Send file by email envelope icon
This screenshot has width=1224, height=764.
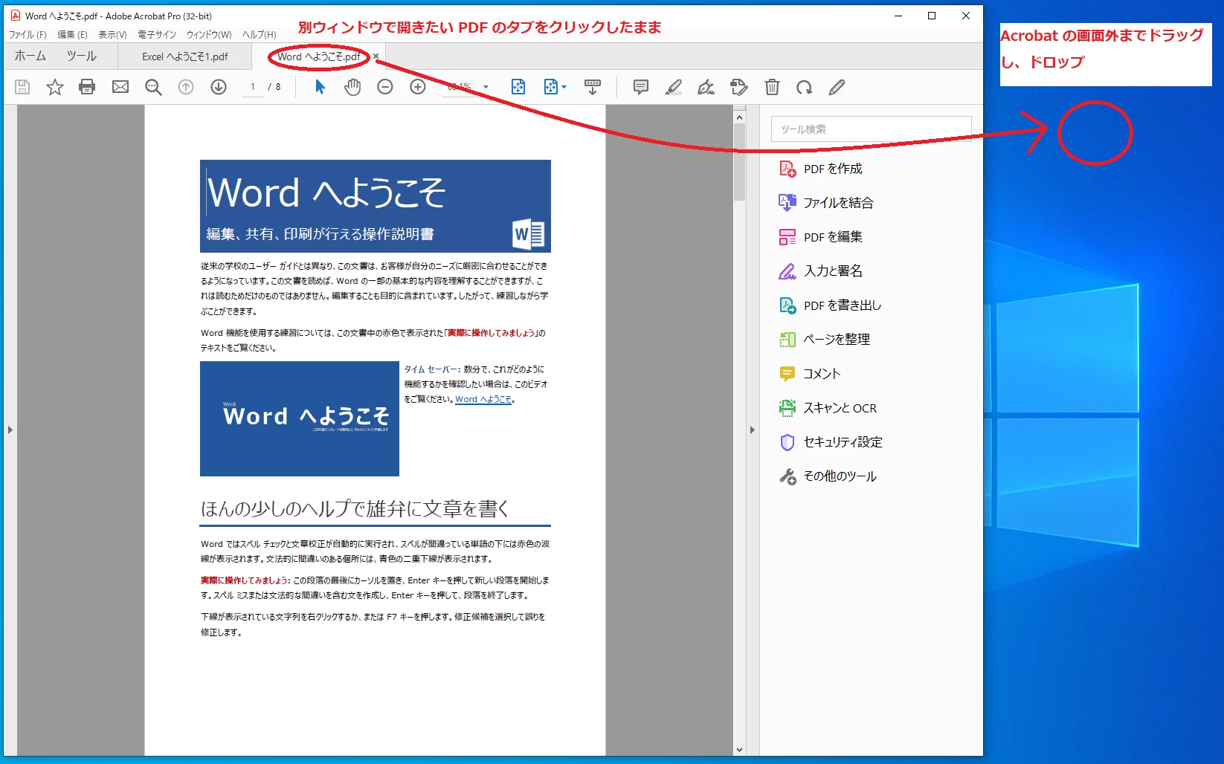click(x=120, y=87)
